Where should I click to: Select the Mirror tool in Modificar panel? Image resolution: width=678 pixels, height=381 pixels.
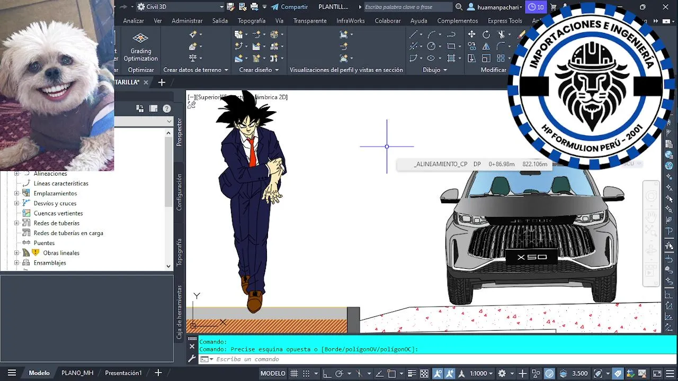pyautogui.click(x=486, y=46)
